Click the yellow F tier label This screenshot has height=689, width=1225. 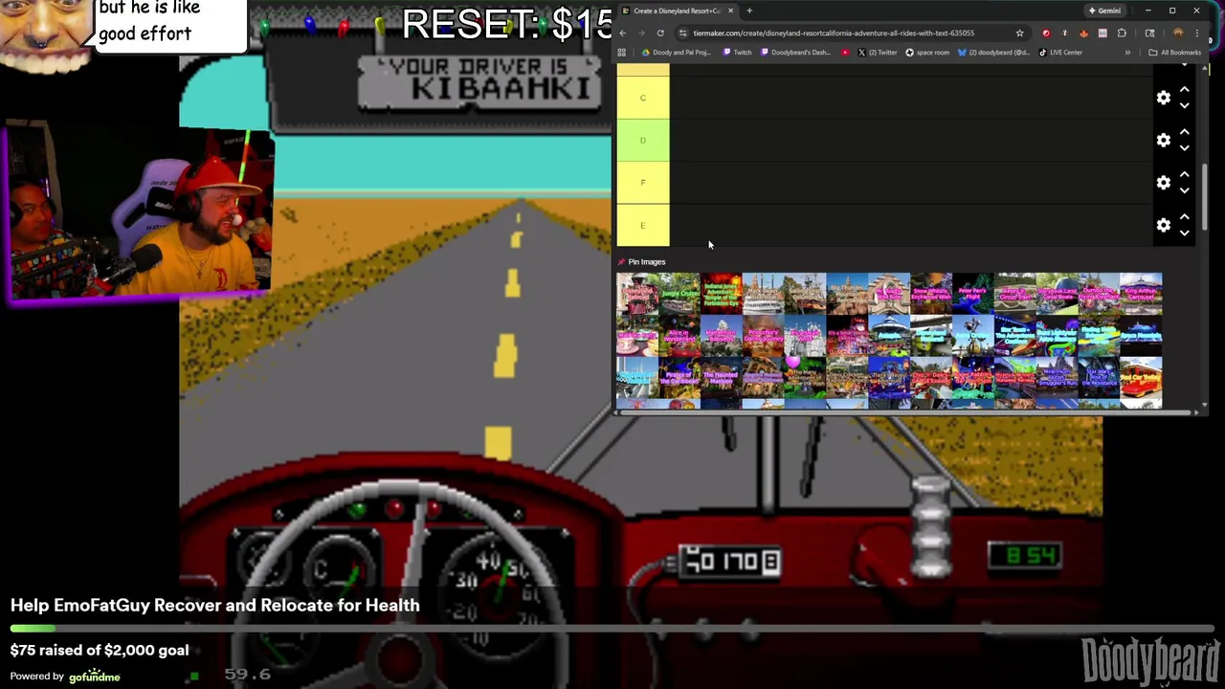tap(643, 183)
